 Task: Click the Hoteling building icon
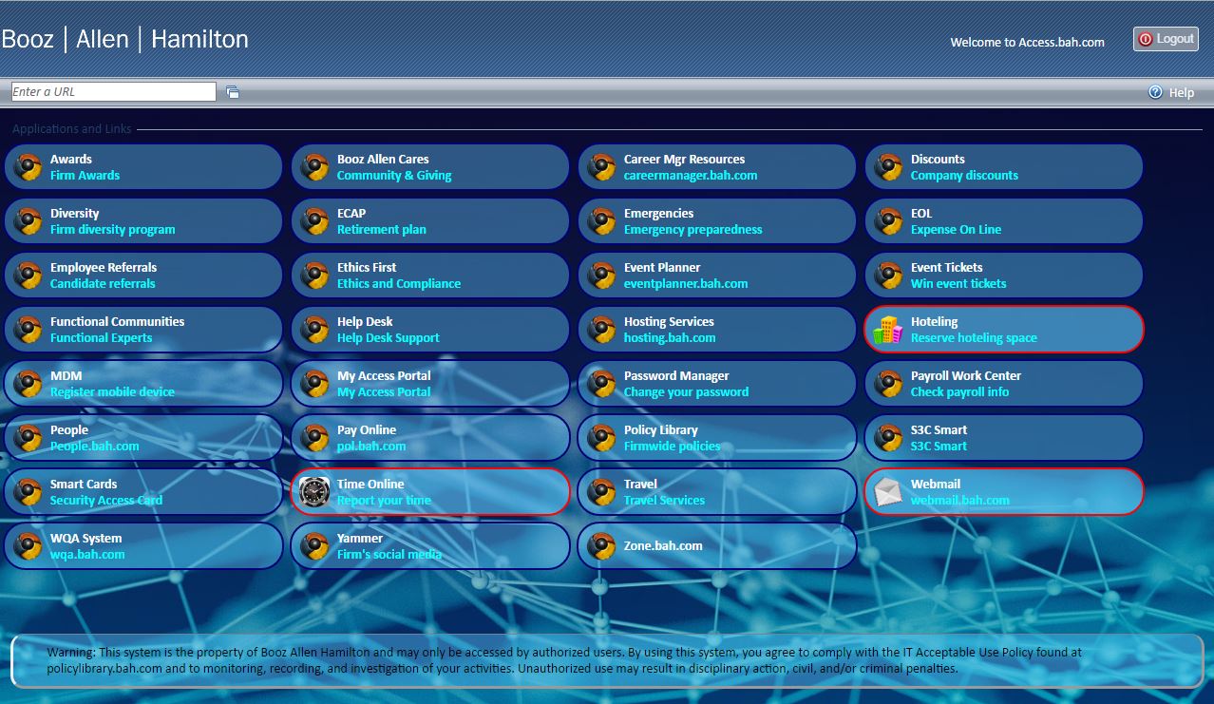tap(887, 330)
